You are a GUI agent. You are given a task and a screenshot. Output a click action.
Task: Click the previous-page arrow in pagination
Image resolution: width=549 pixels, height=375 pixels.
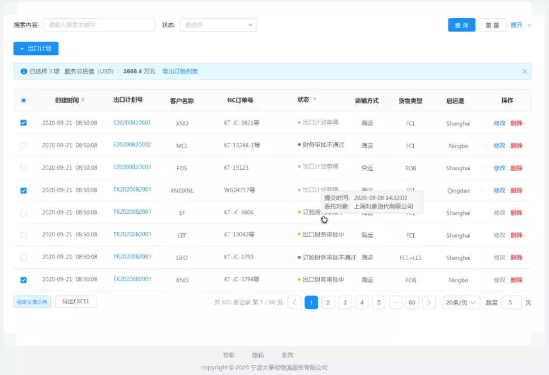[x=294, y=302]
